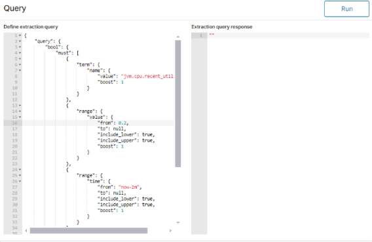
Task: Click the Run button
Action: (x=346, y=9)
